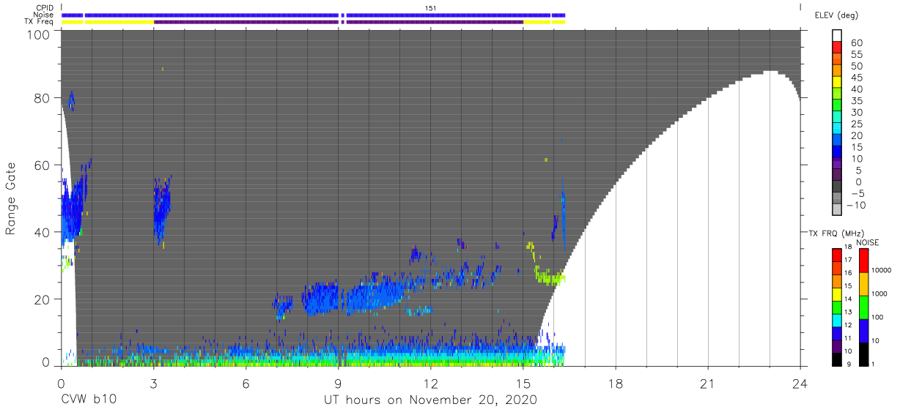Click time axis tick label 3

[x=153, y=383]
